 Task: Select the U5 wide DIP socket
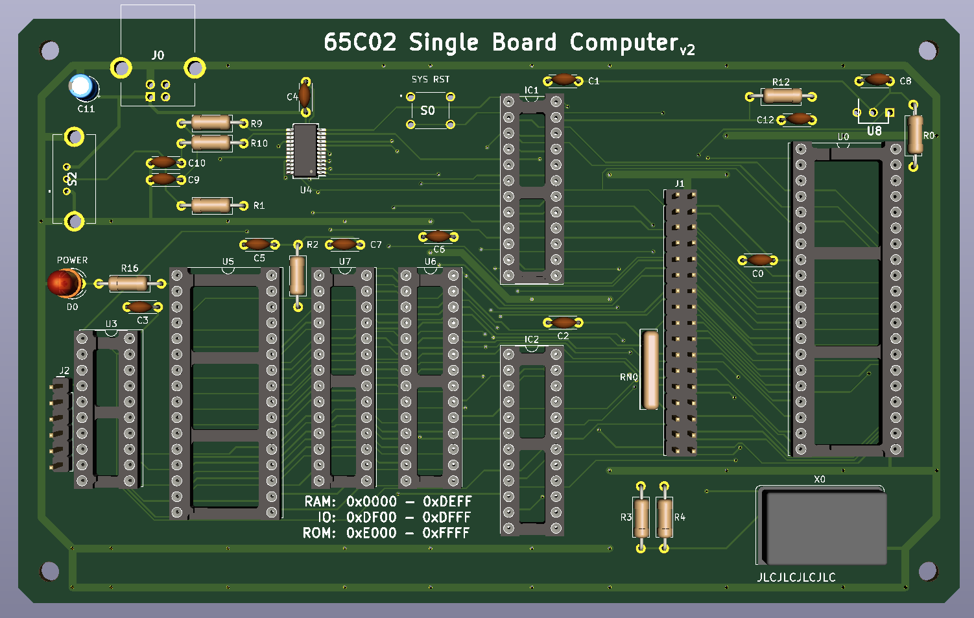(224, 392)
